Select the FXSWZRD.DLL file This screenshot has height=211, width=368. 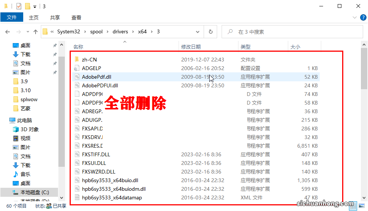pos(196,172)
